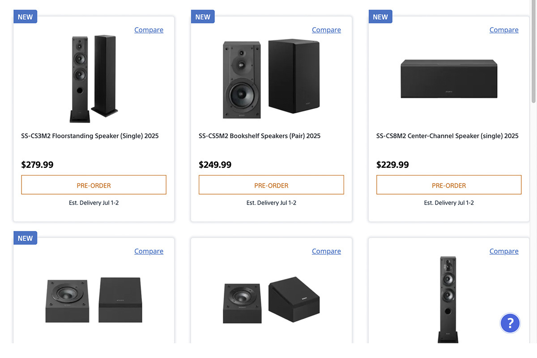Viewport: 537px width, 358px height.
Task: Click the SS-CS3M2 Floorstanding Speaker title
Action: pyautogui.click(x=90, y=136)
